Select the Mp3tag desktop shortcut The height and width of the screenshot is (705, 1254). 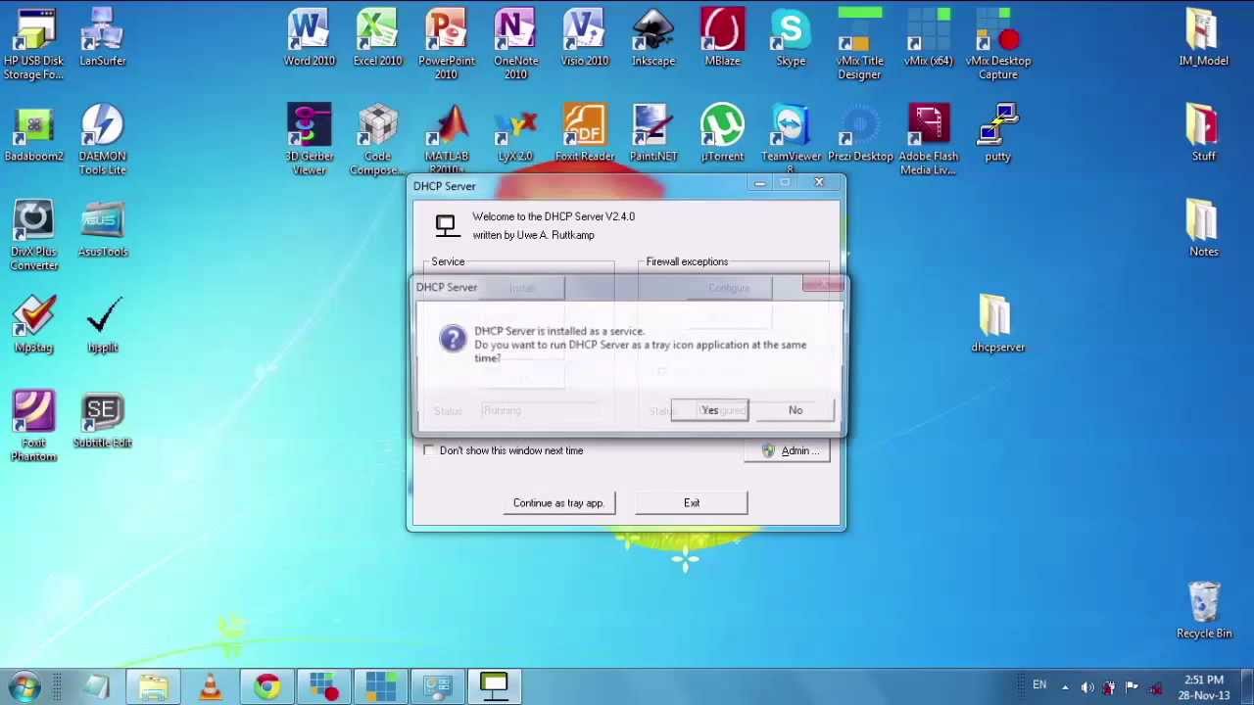tap(34, 323)
